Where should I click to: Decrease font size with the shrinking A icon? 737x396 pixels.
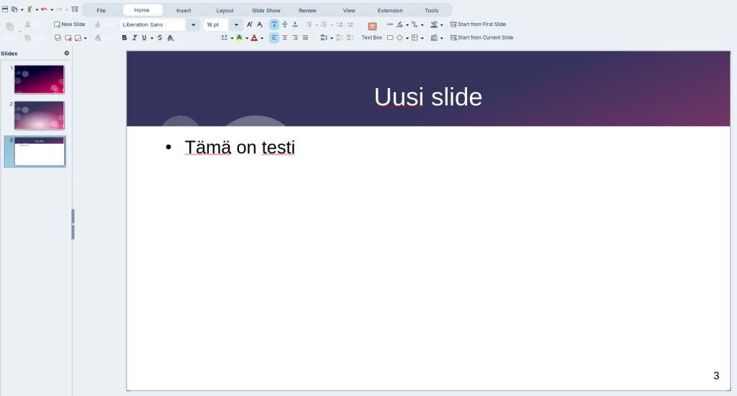260,24
